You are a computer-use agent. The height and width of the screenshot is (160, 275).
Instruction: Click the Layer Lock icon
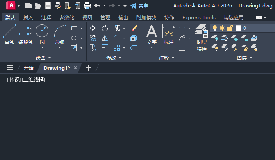tap(244, 38)
